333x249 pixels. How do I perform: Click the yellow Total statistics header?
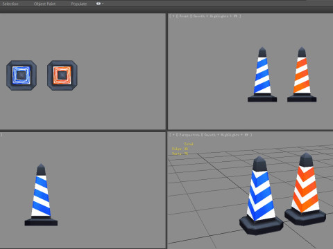click(x=189, y=144)
